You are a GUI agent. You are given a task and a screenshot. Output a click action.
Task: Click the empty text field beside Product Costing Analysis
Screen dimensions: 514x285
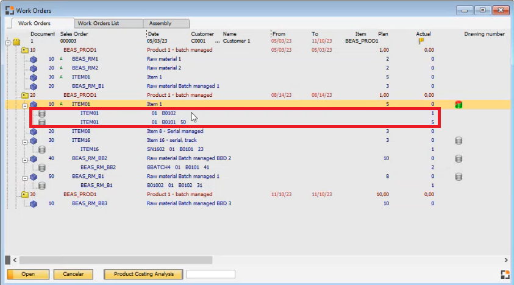click(210, 274)
